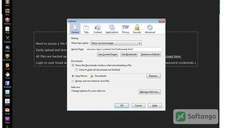Screen dimensions: 225x128
Task: Open Yahoo from the sidebar
Action: 7,120
